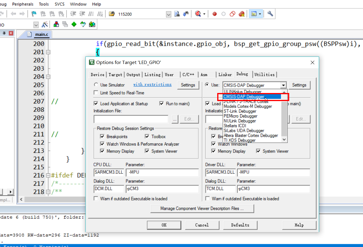363x247 pixels.
Task: Uncomment the selection
Action: click(100, 14)
